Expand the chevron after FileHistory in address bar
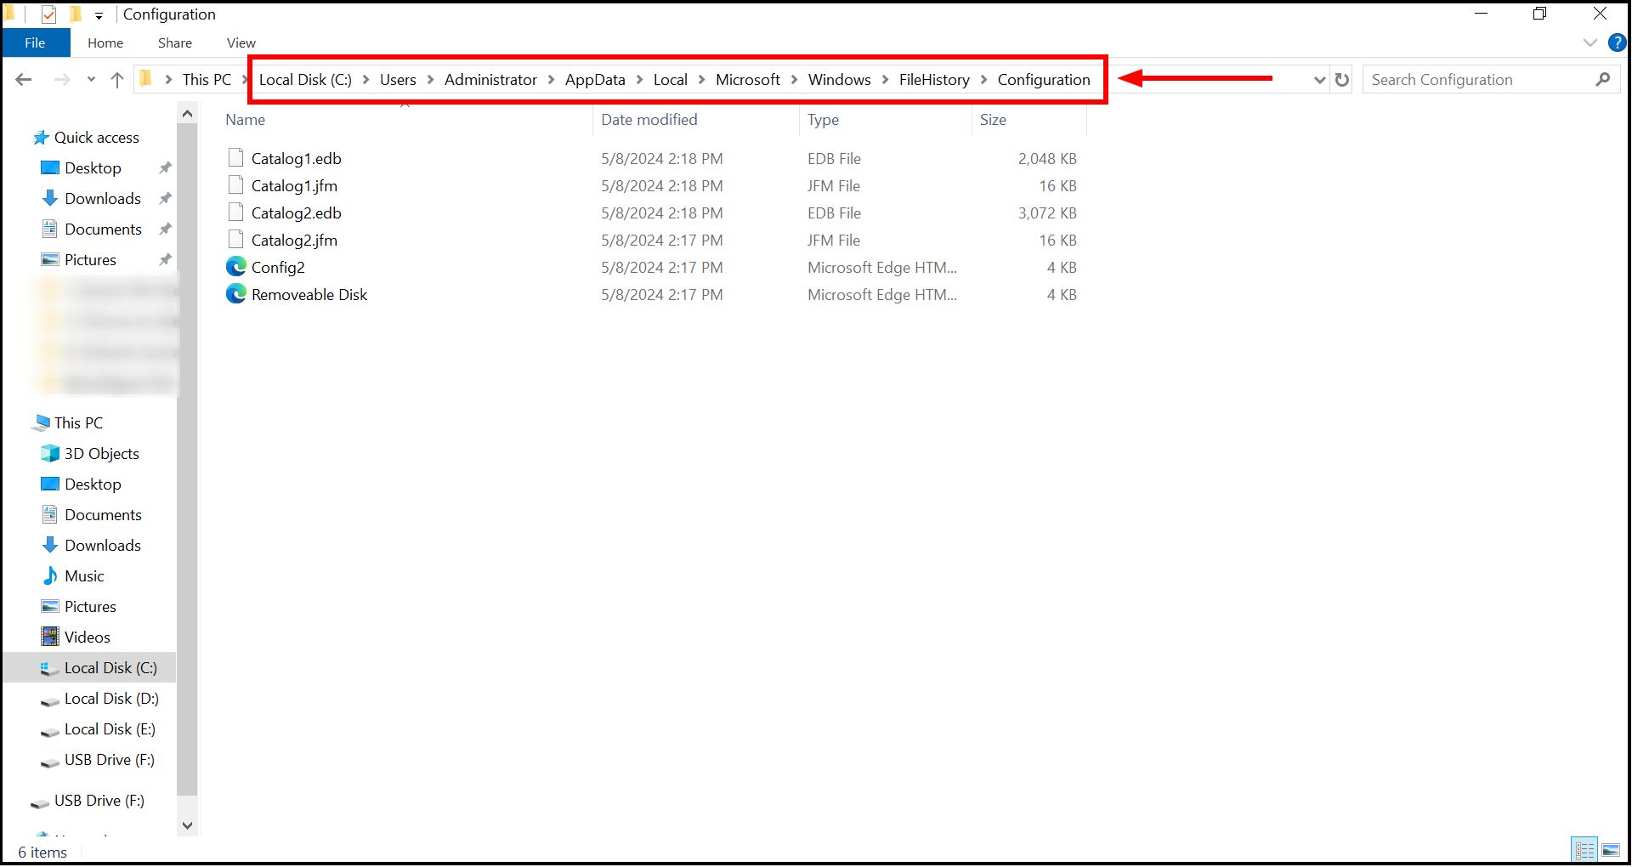This screenshot has height=867, width=1632. (x=983, y=79)
